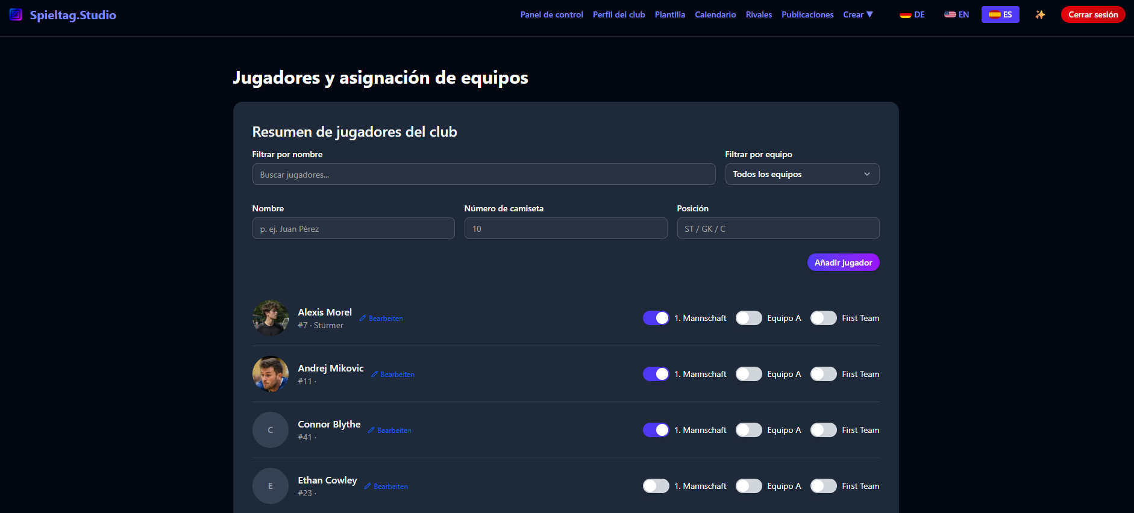Screen dimensions: 1134x513
Task: Click the name Connor Blythe
Action: click(x=329, y=424)
